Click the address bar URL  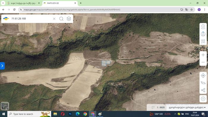(x=72, y=10)
